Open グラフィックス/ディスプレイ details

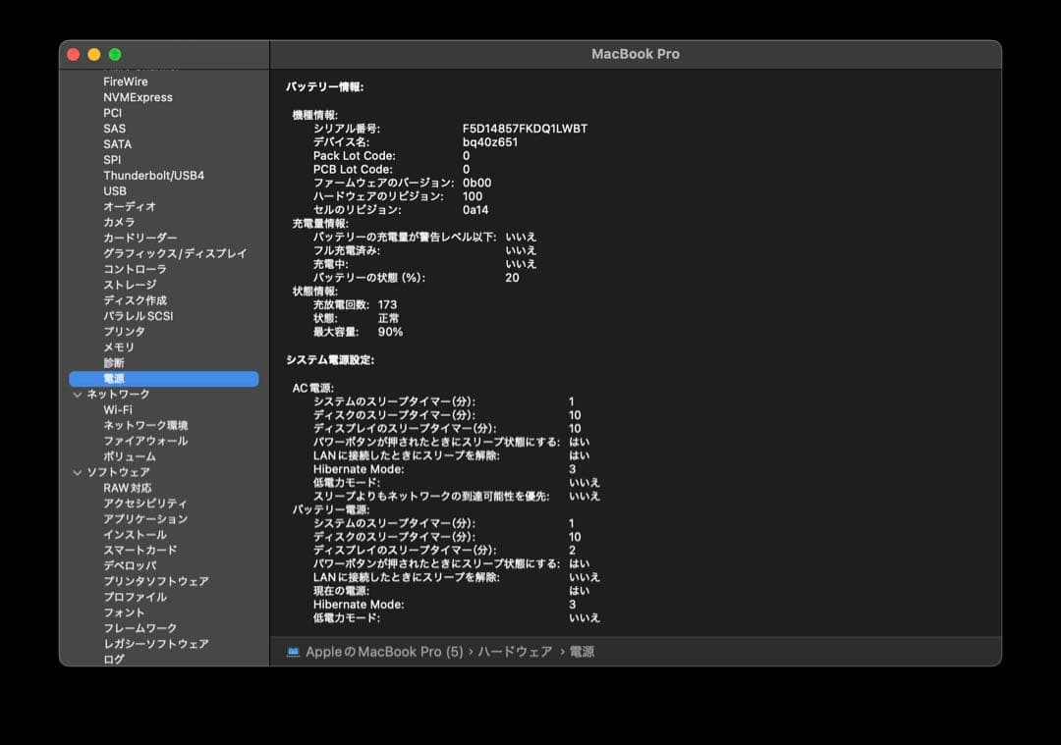[x=163, y=253]
